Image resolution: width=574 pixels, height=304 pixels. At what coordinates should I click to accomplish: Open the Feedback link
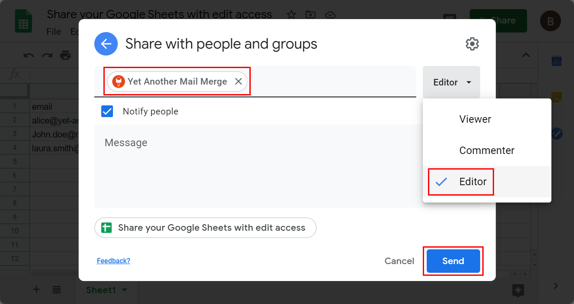click(x=113, y=261)
